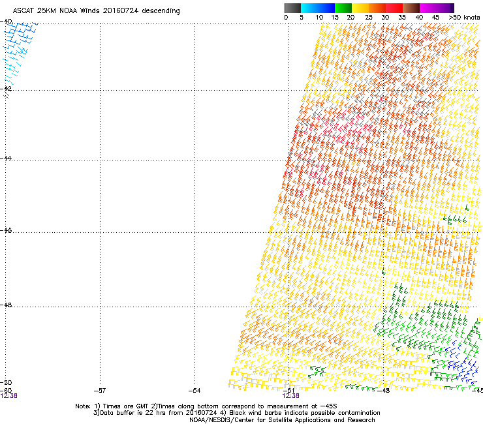Click the green 15–20 knots legend segment
Image resolution: width=483 pixels, height=424 pixels.
point(343,8)
